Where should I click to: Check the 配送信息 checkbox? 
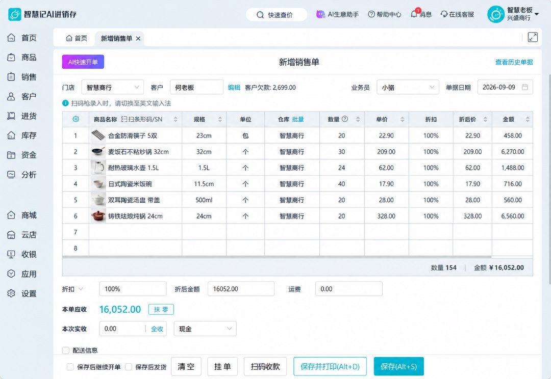point(65,350)
